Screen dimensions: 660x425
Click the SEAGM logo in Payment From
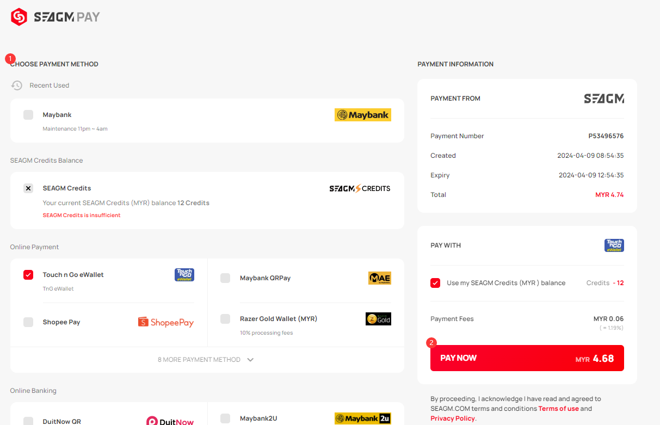[604, 98]
